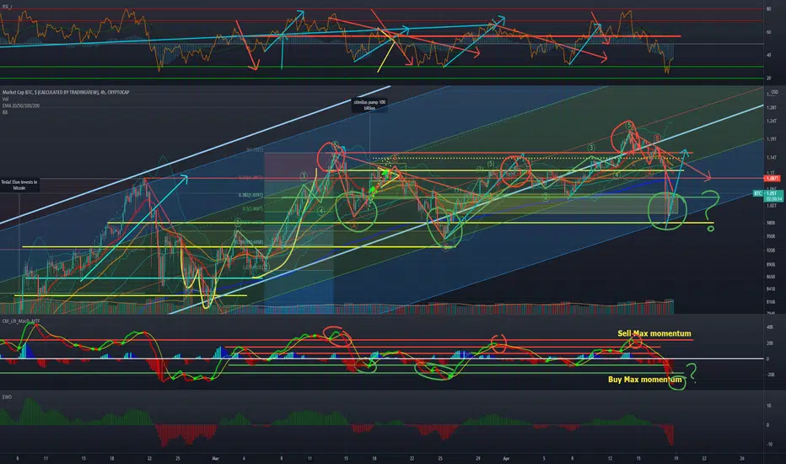Select the EMA 20/50/100/200 indicator legend
This screenshot has height=464, width=786.
tap(20, 105)
